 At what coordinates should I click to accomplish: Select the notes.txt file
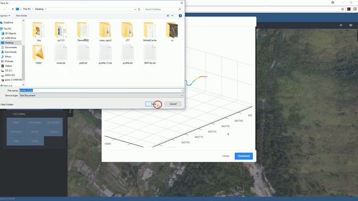61,54
